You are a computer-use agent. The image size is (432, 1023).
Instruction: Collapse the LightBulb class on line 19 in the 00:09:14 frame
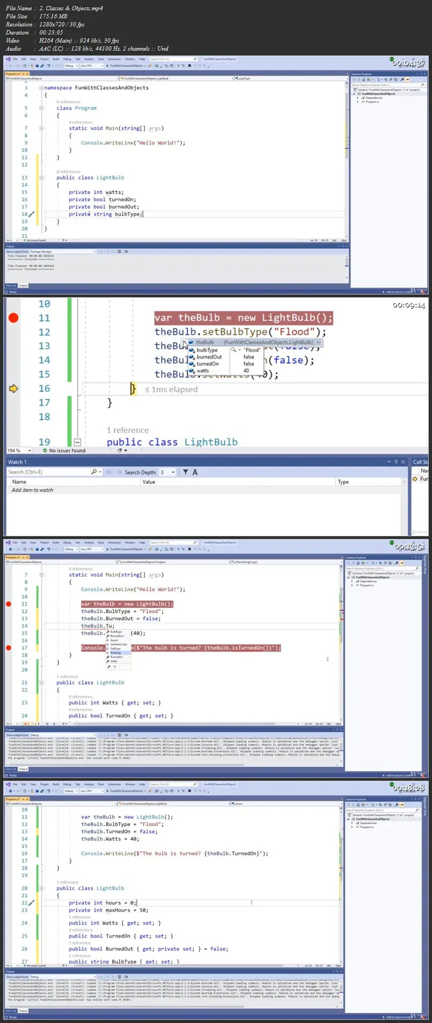point(77,442)
